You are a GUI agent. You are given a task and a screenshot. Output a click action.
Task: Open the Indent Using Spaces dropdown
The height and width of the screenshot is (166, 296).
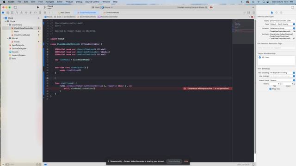tap(282, 80)
